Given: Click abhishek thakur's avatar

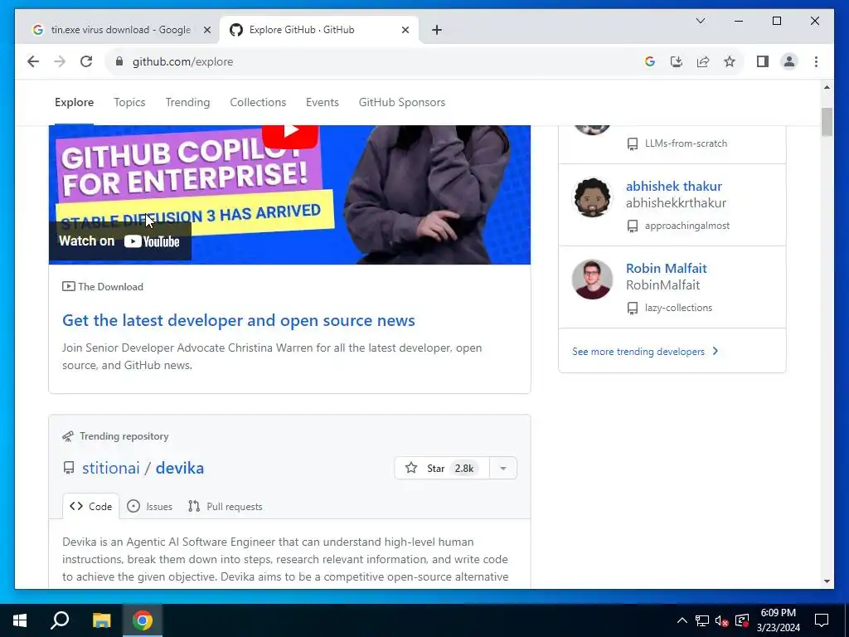Looking at the screenshot, I should pos(592,197).
